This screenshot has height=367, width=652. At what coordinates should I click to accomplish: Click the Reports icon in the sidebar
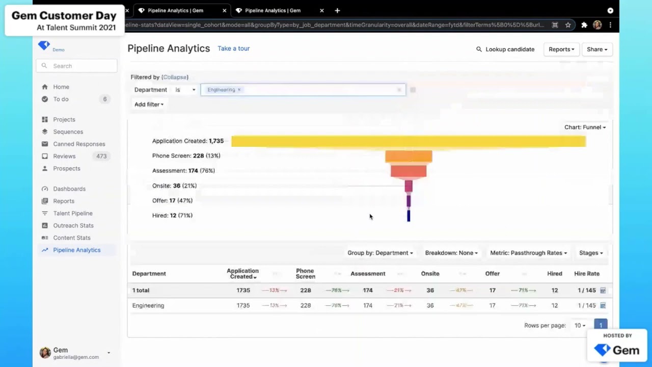(x=45, y=201)
